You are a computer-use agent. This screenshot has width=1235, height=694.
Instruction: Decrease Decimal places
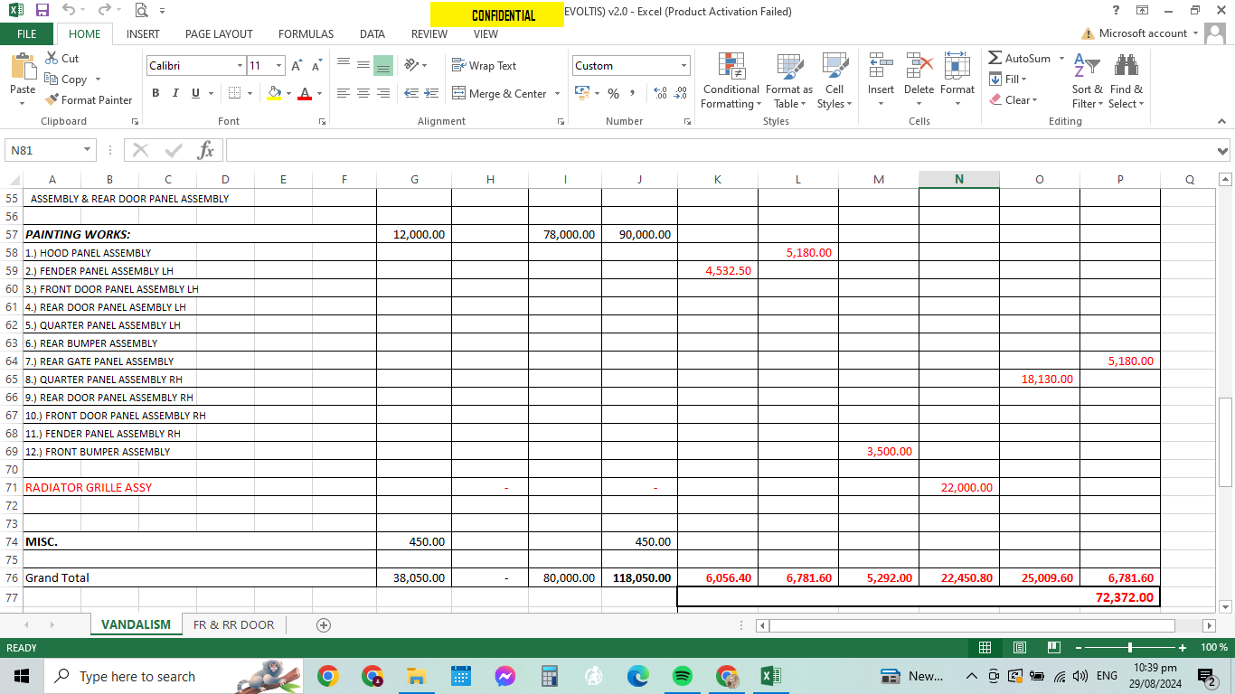click(680, 93)
